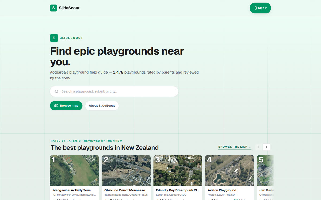
Task: Open Mangawhai Activity Zone aerial thumbnail
Action: point(74,170)
